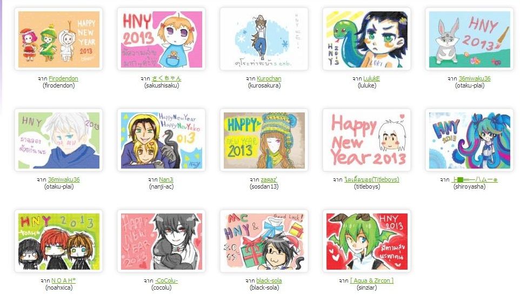The height and width of the screenshot is (301, 520).
Task: Visit the LulukE profile link
Action: 371,78
